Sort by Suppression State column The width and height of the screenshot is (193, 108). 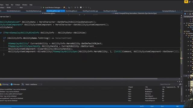[x=171, y=87]
